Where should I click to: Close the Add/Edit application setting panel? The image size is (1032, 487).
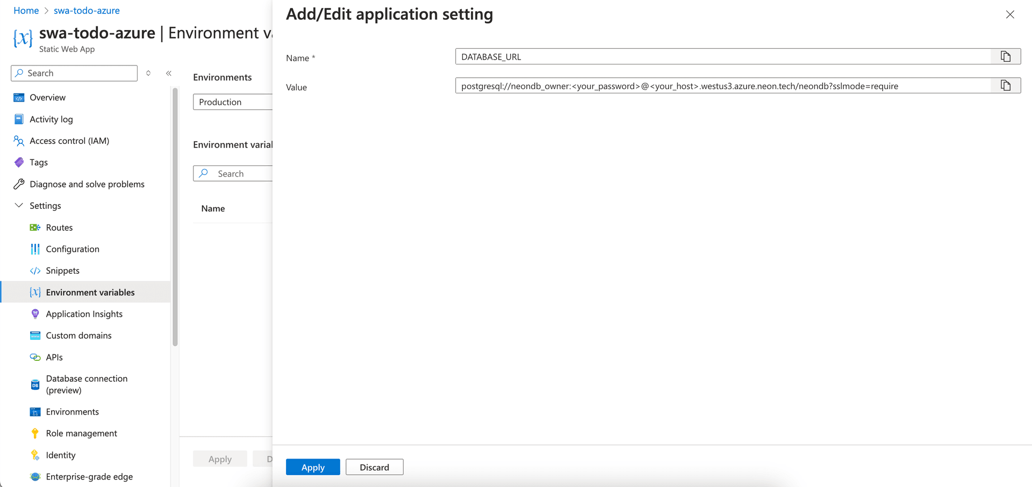(1010, 14)
